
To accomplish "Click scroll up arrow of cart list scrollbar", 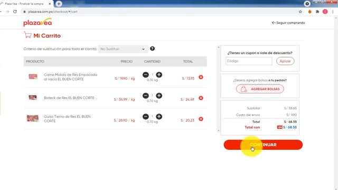I will [x=218, y=47].
